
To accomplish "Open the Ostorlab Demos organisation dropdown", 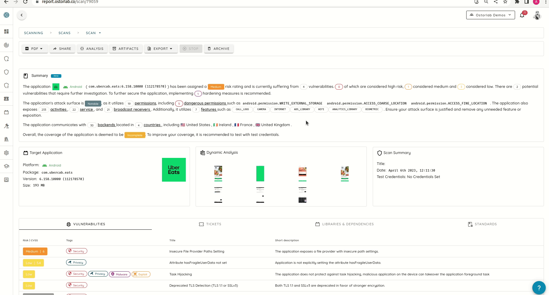I will 490,15.
